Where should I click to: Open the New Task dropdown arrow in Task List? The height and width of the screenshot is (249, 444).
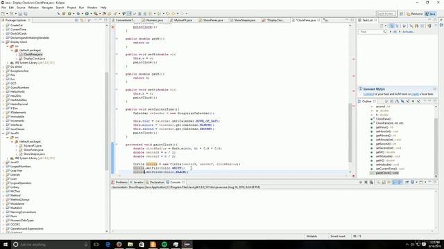385,26
